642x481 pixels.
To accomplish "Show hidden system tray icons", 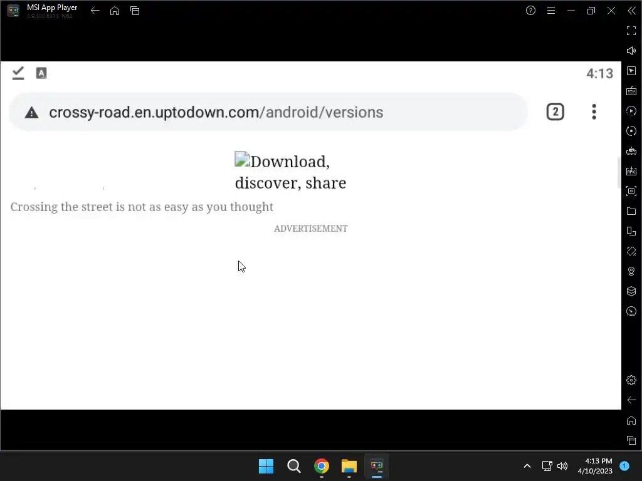I will (x=527, y=466).
